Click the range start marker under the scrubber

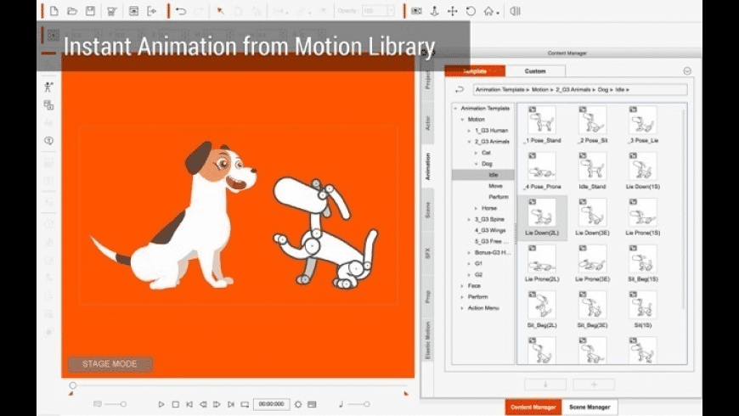click(71, 393)
